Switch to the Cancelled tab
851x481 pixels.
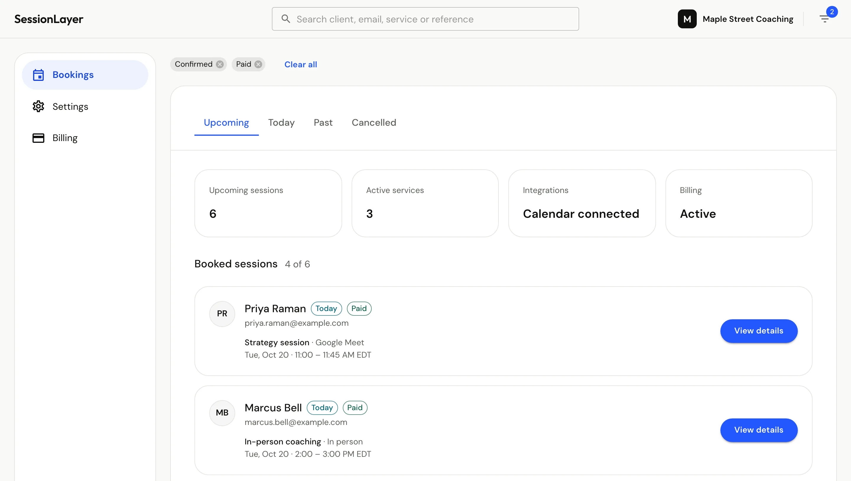(x=374, y=122)
